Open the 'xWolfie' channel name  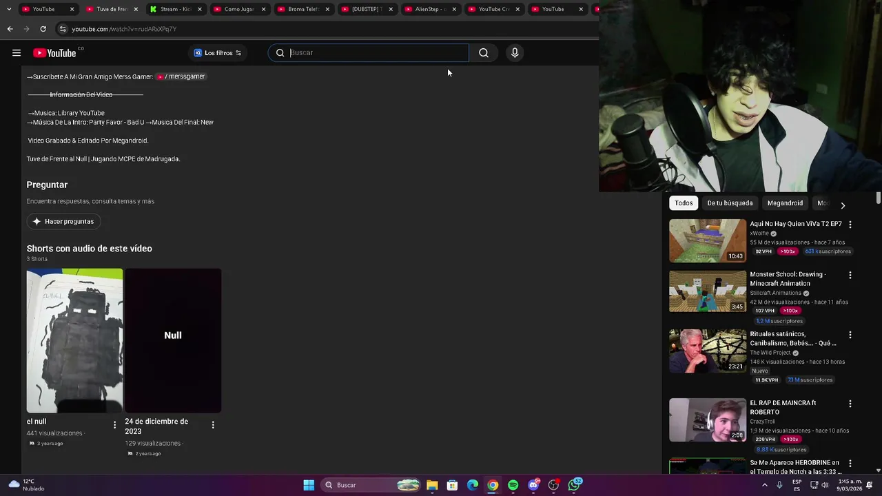[759, 234]
